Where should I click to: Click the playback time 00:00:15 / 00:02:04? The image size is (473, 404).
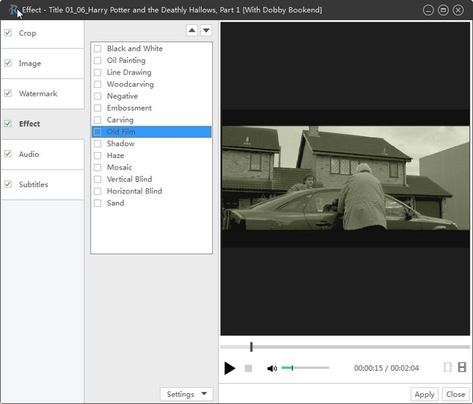(387, 368)
